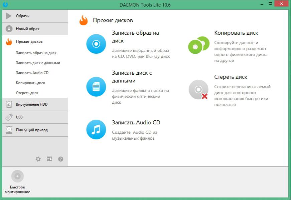291x200 pixels.
Task: Click the green double-disc Копировать диск icon
Action: click(198, 45)
